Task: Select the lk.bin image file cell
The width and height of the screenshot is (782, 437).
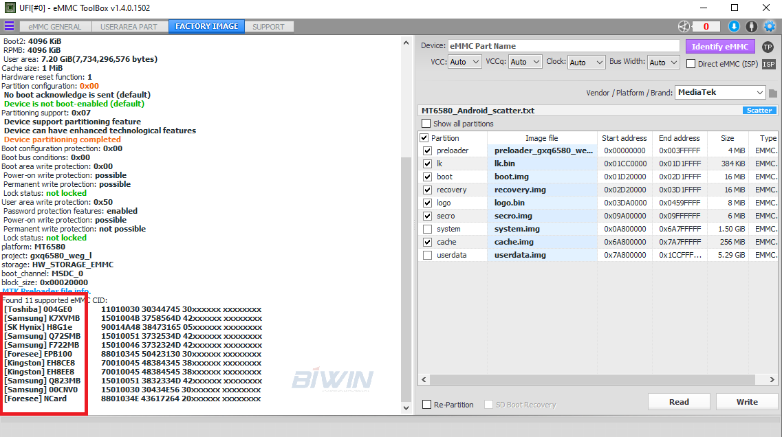Action: point(542,164)
